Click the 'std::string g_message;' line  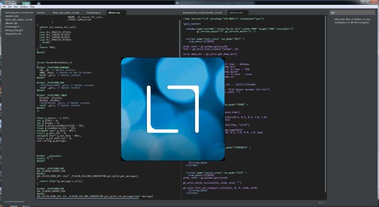51,141
